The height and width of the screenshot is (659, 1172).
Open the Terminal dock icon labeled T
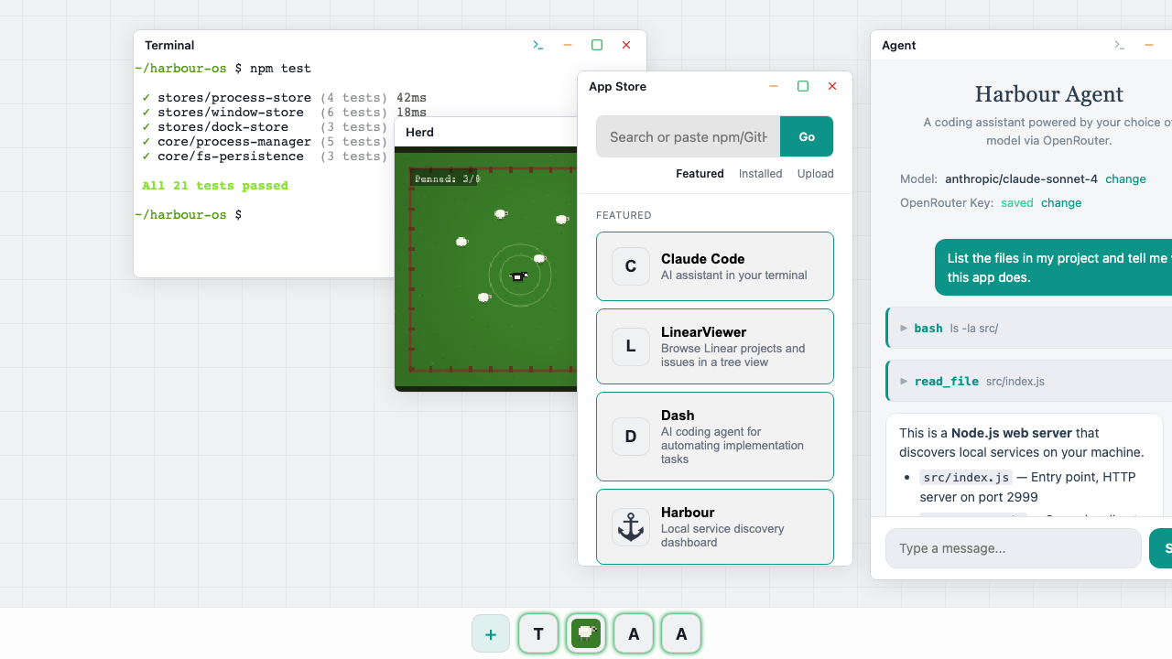[538, 634]
